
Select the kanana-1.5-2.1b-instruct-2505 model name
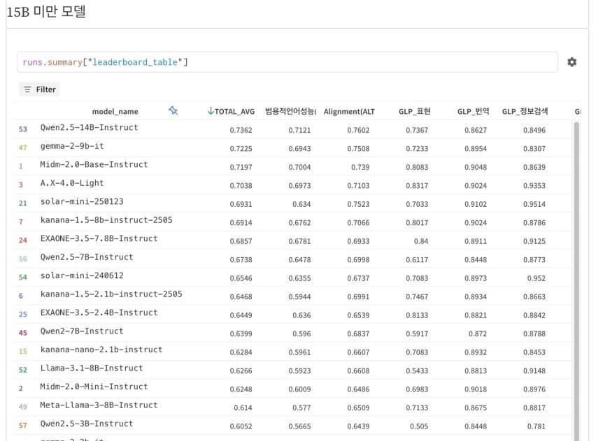(x=111, y=294)
